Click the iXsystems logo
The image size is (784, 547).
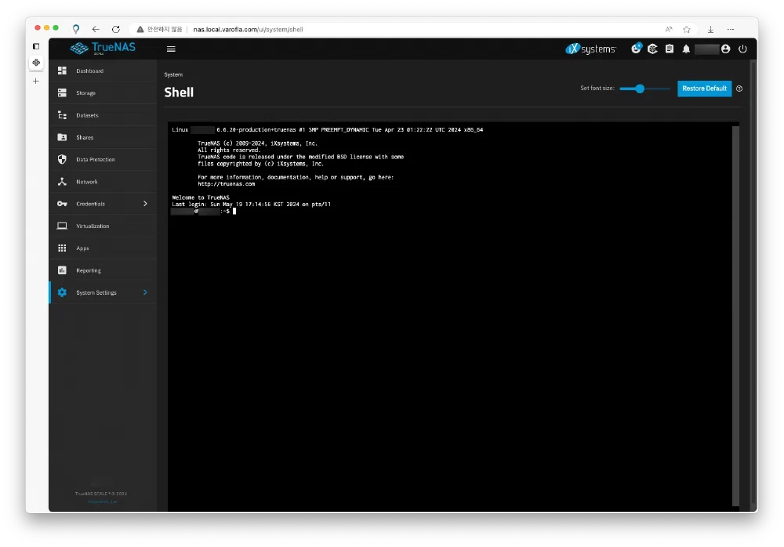click(591, 49)
